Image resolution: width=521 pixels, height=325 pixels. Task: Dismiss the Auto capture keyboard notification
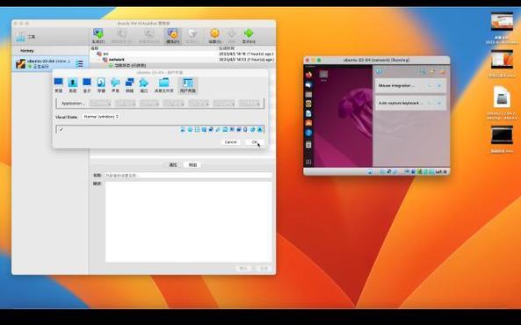click(439, 104)
